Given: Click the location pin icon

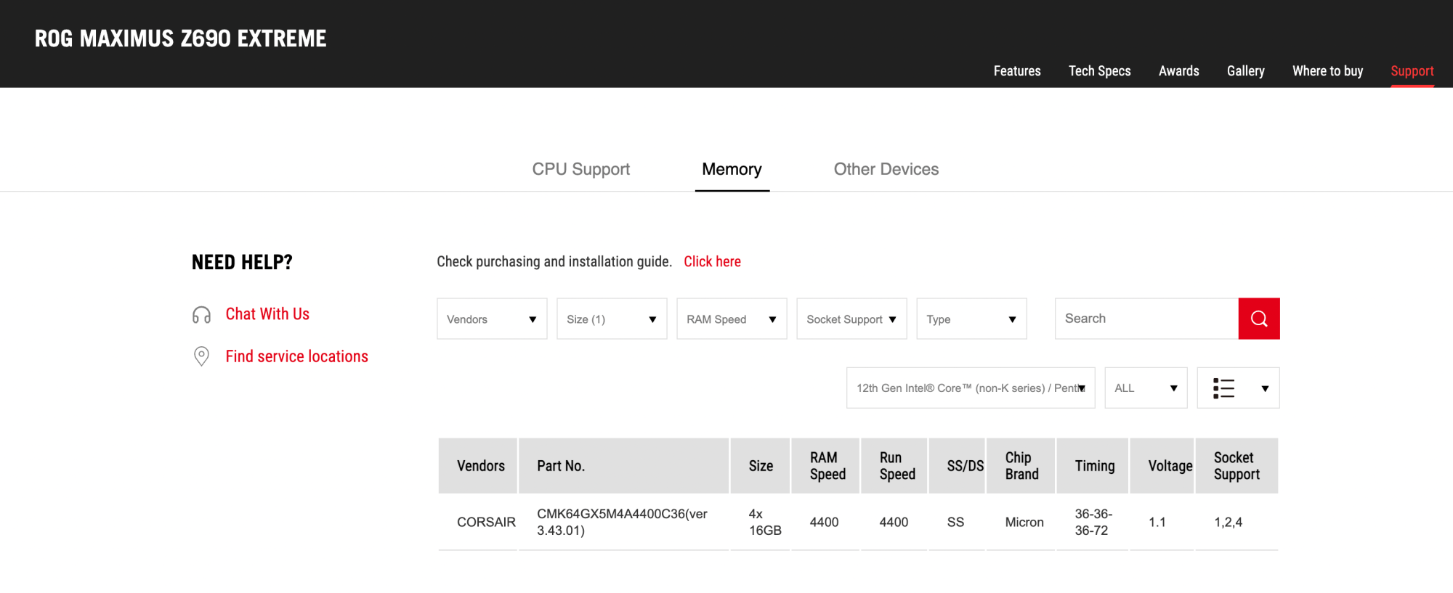Looking at the screenshot, I should (x=201, y=356).
